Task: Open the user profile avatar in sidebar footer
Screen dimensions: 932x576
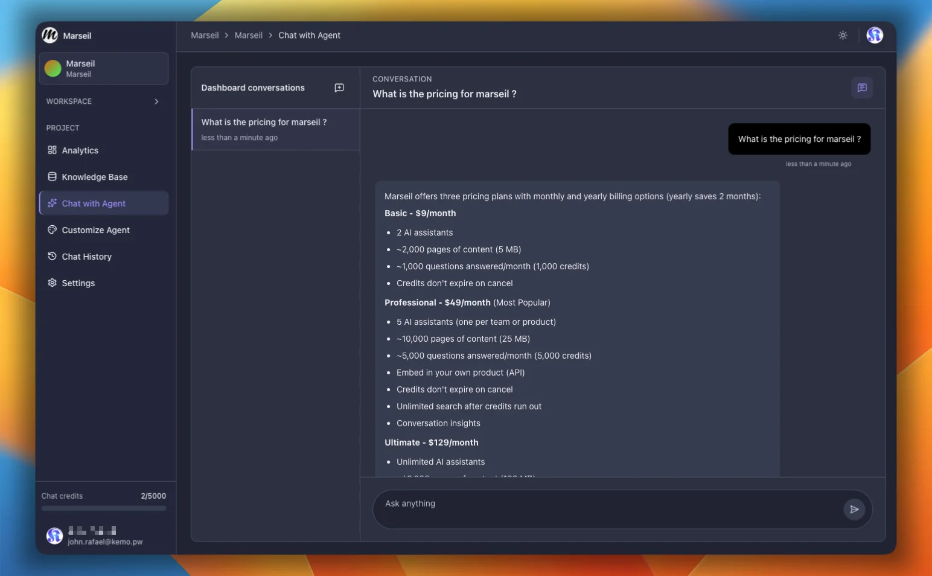Action: click(x=54, y=536)
